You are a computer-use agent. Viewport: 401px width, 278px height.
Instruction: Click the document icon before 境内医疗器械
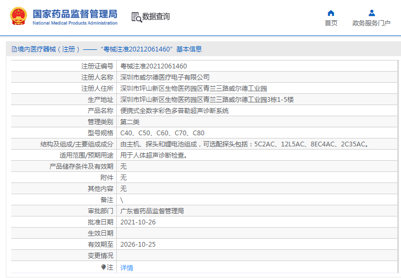14,49
